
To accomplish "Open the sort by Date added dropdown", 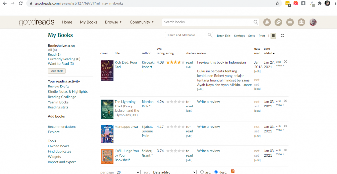I will click(174, 172).
